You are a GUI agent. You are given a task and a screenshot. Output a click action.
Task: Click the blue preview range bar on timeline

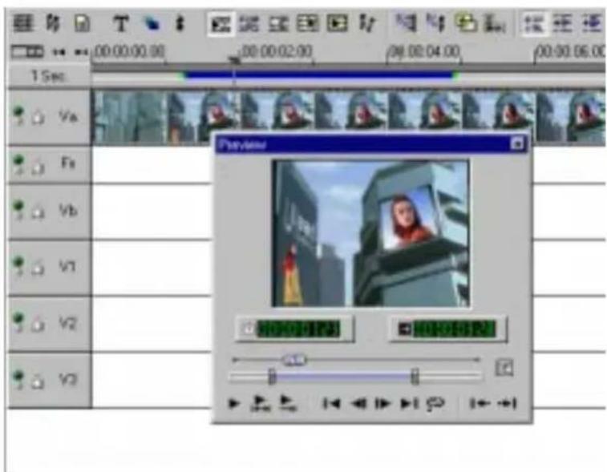[320, 75]
